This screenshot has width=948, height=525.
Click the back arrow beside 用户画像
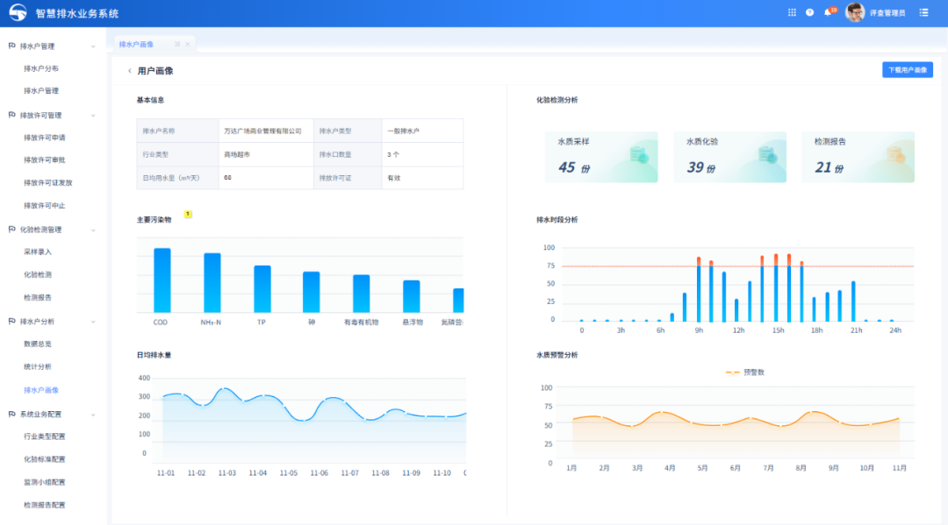coord(130,71)
